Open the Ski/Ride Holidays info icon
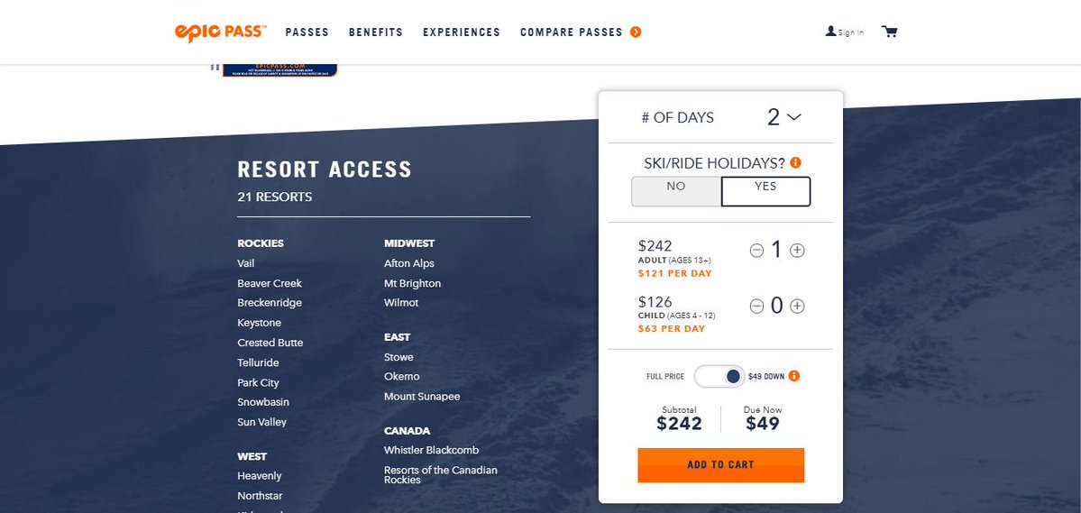 click(795, 163)
